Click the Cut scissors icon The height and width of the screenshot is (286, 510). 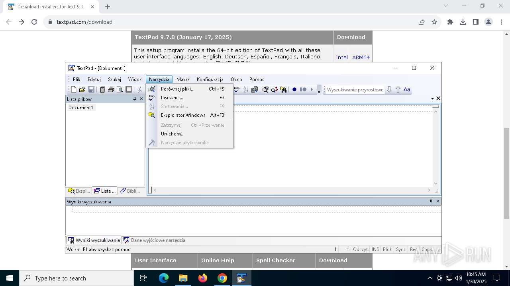pos(140,90)
